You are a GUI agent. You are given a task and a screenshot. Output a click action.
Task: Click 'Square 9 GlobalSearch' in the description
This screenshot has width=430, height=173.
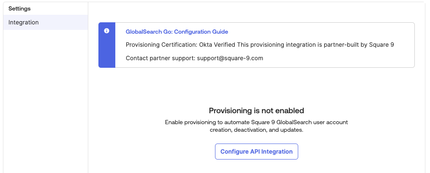(x=283, y=122)
